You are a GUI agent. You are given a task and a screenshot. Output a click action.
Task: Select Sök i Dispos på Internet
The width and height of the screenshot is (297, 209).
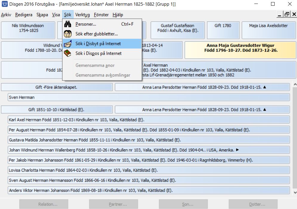[x=102, y=54]
